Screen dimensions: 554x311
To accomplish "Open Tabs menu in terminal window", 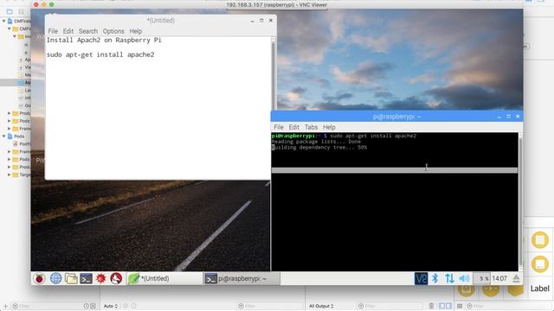I will pos(312,127).
